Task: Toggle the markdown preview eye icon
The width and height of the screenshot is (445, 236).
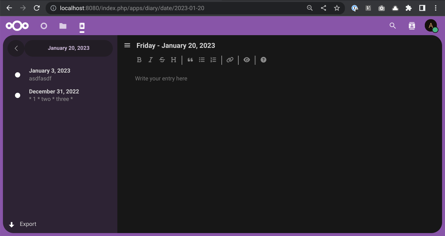Action: [x=246, y=60]
